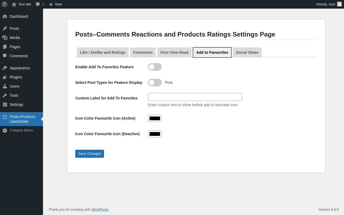Toggle the Post type display switch

[x=155, y=83]
